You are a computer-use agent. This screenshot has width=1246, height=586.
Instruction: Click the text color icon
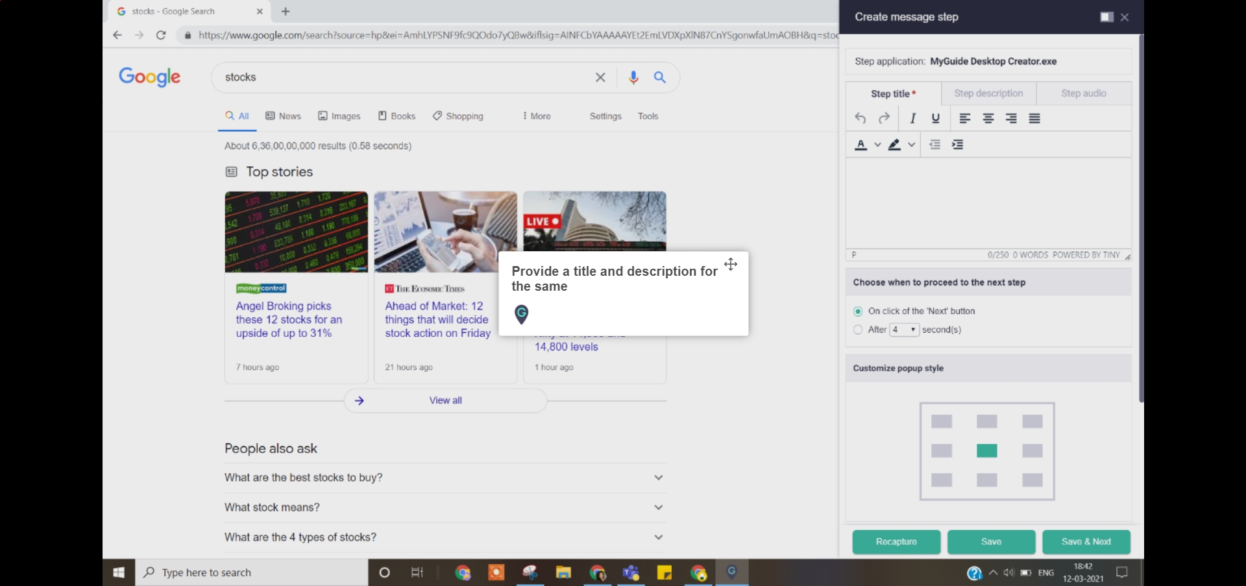pyautogui.click(x=861, y=145)
